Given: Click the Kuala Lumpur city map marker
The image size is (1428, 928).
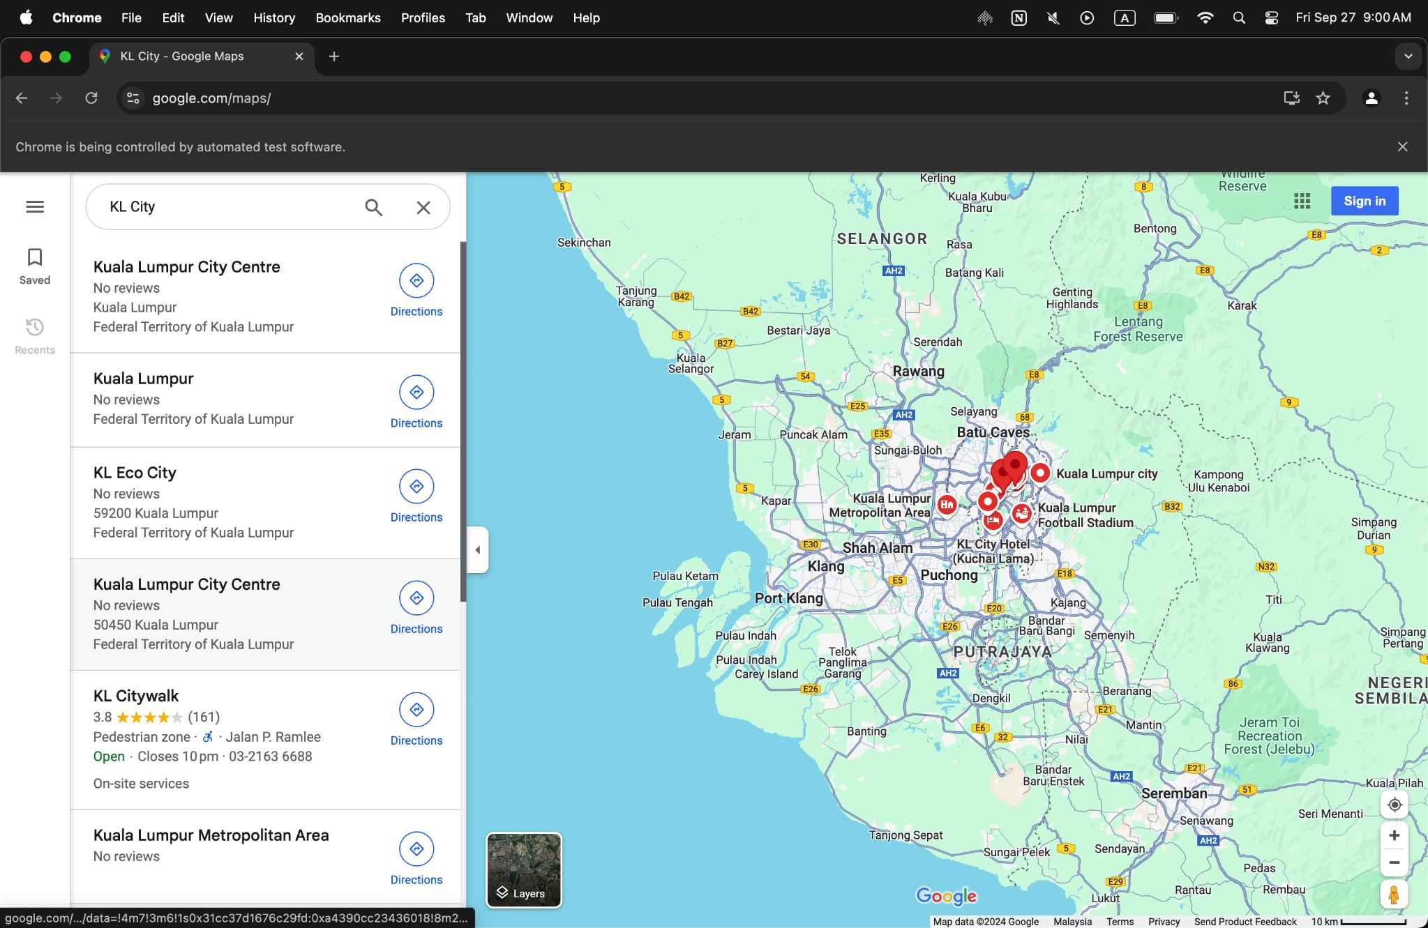Looking at the screenshot, I should click(x=1040, y=473).
